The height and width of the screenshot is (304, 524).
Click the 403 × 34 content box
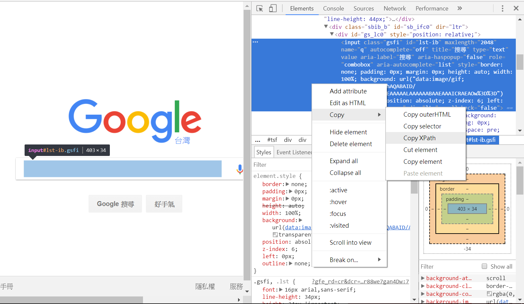tap(467, 209)
